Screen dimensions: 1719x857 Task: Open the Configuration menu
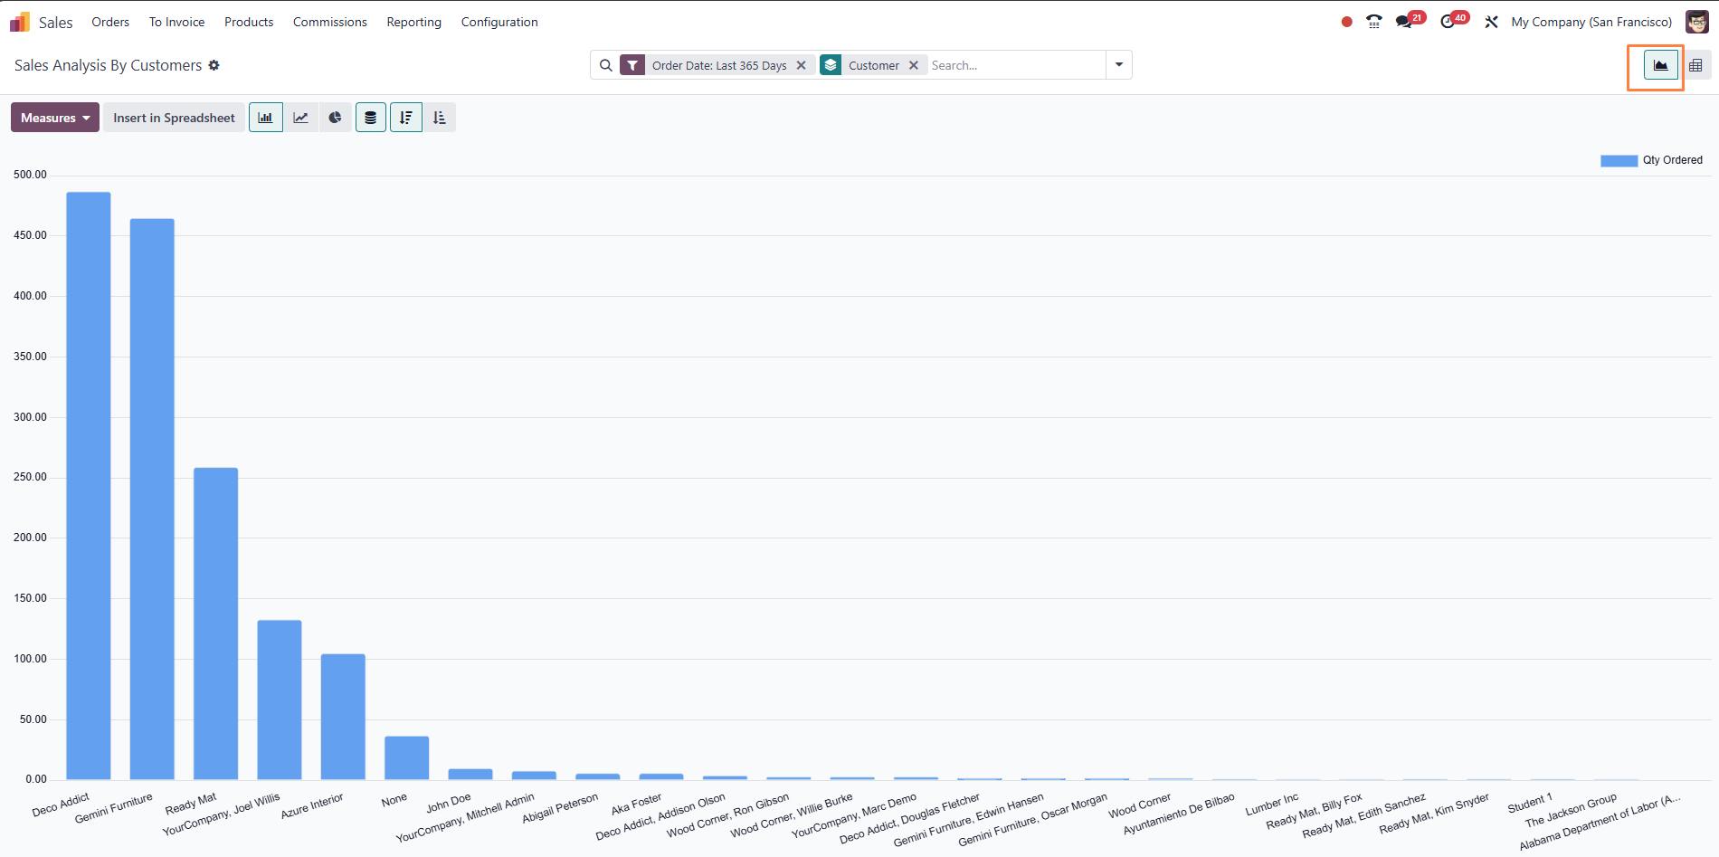click(499, 22)
